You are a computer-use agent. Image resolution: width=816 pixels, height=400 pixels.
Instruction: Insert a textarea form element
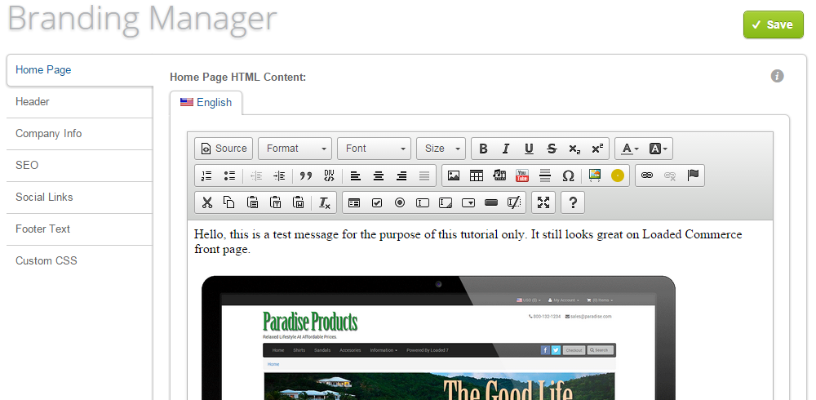pos(446,203)
